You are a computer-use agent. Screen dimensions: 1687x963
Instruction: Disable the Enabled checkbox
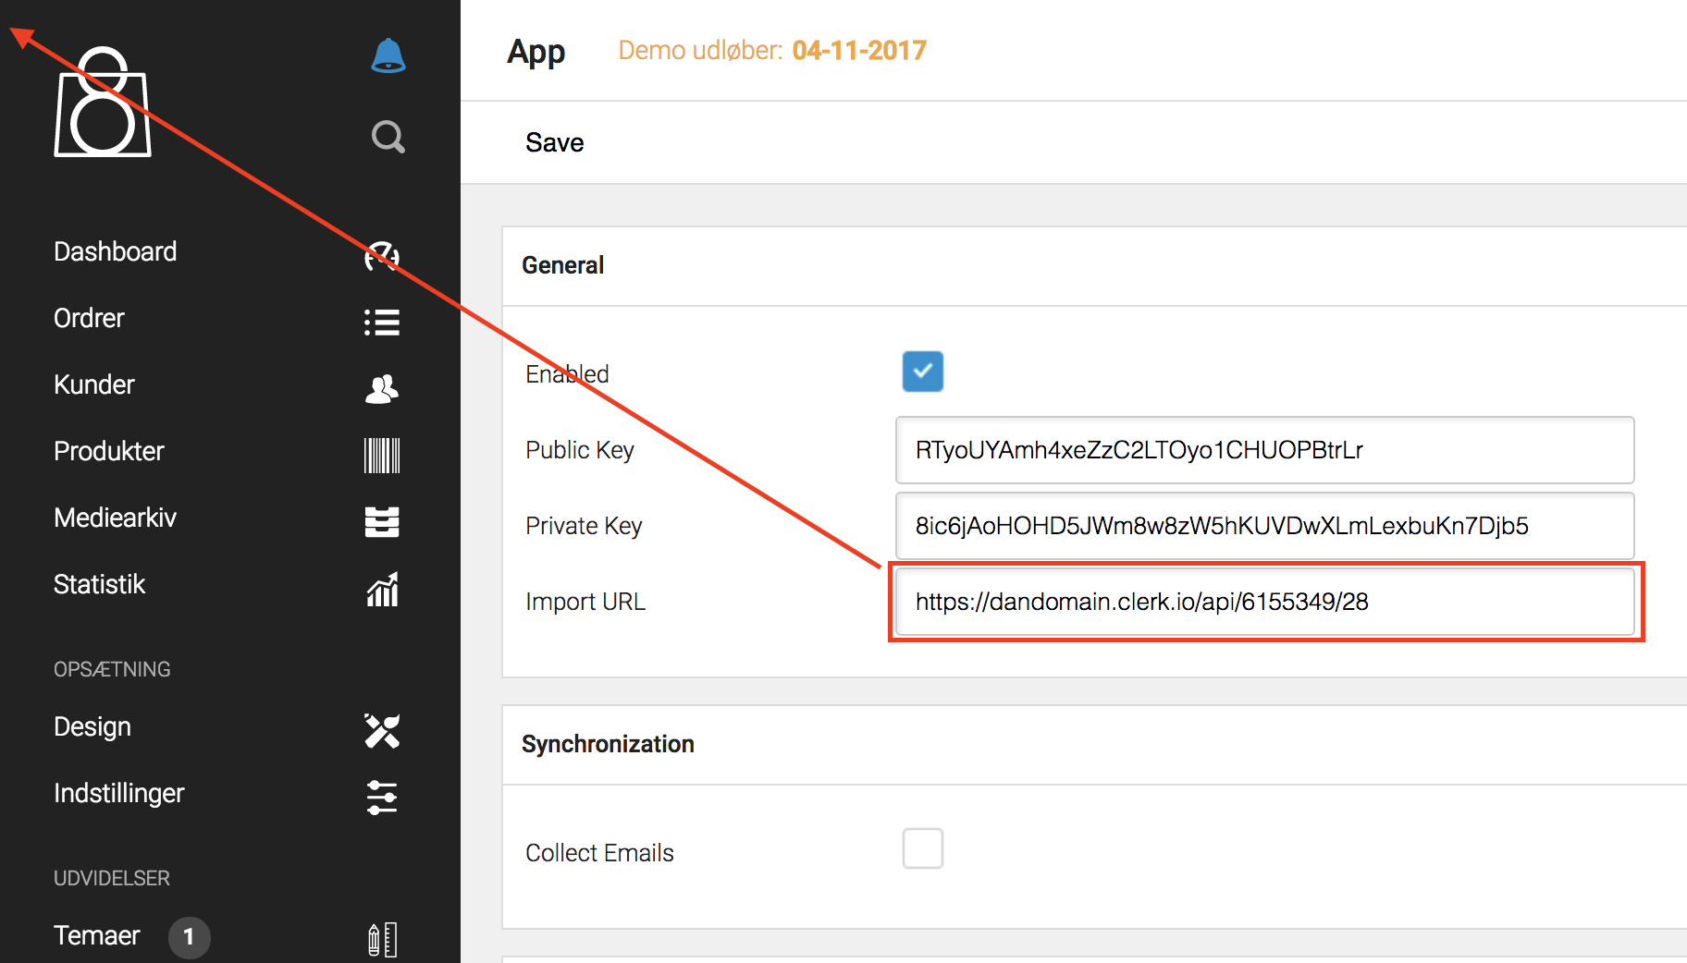[x=922, y=372]
